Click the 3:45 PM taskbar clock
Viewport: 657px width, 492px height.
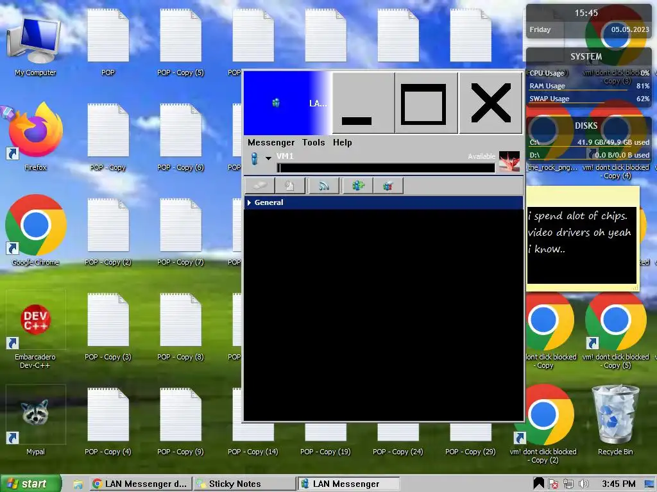(x=619, y=484)
